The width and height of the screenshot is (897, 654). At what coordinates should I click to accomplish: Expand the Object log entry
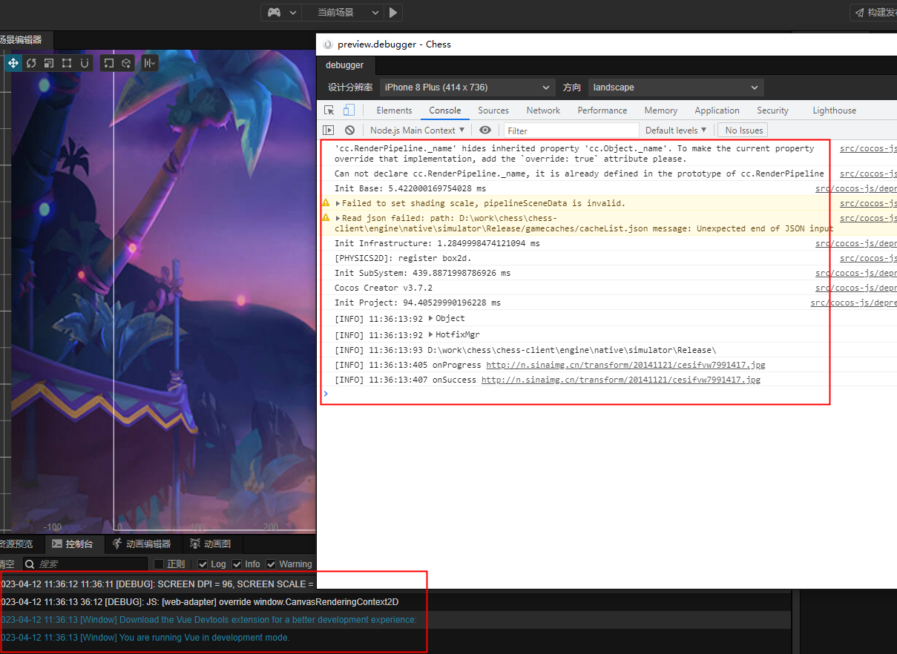pyautogui.click(x=432, y=318)
